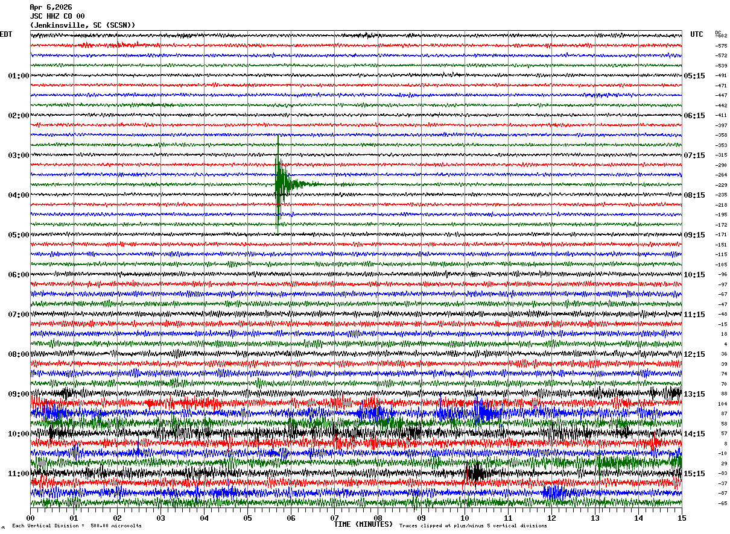Click the 15:15 UTC row label

click(694, 474)
